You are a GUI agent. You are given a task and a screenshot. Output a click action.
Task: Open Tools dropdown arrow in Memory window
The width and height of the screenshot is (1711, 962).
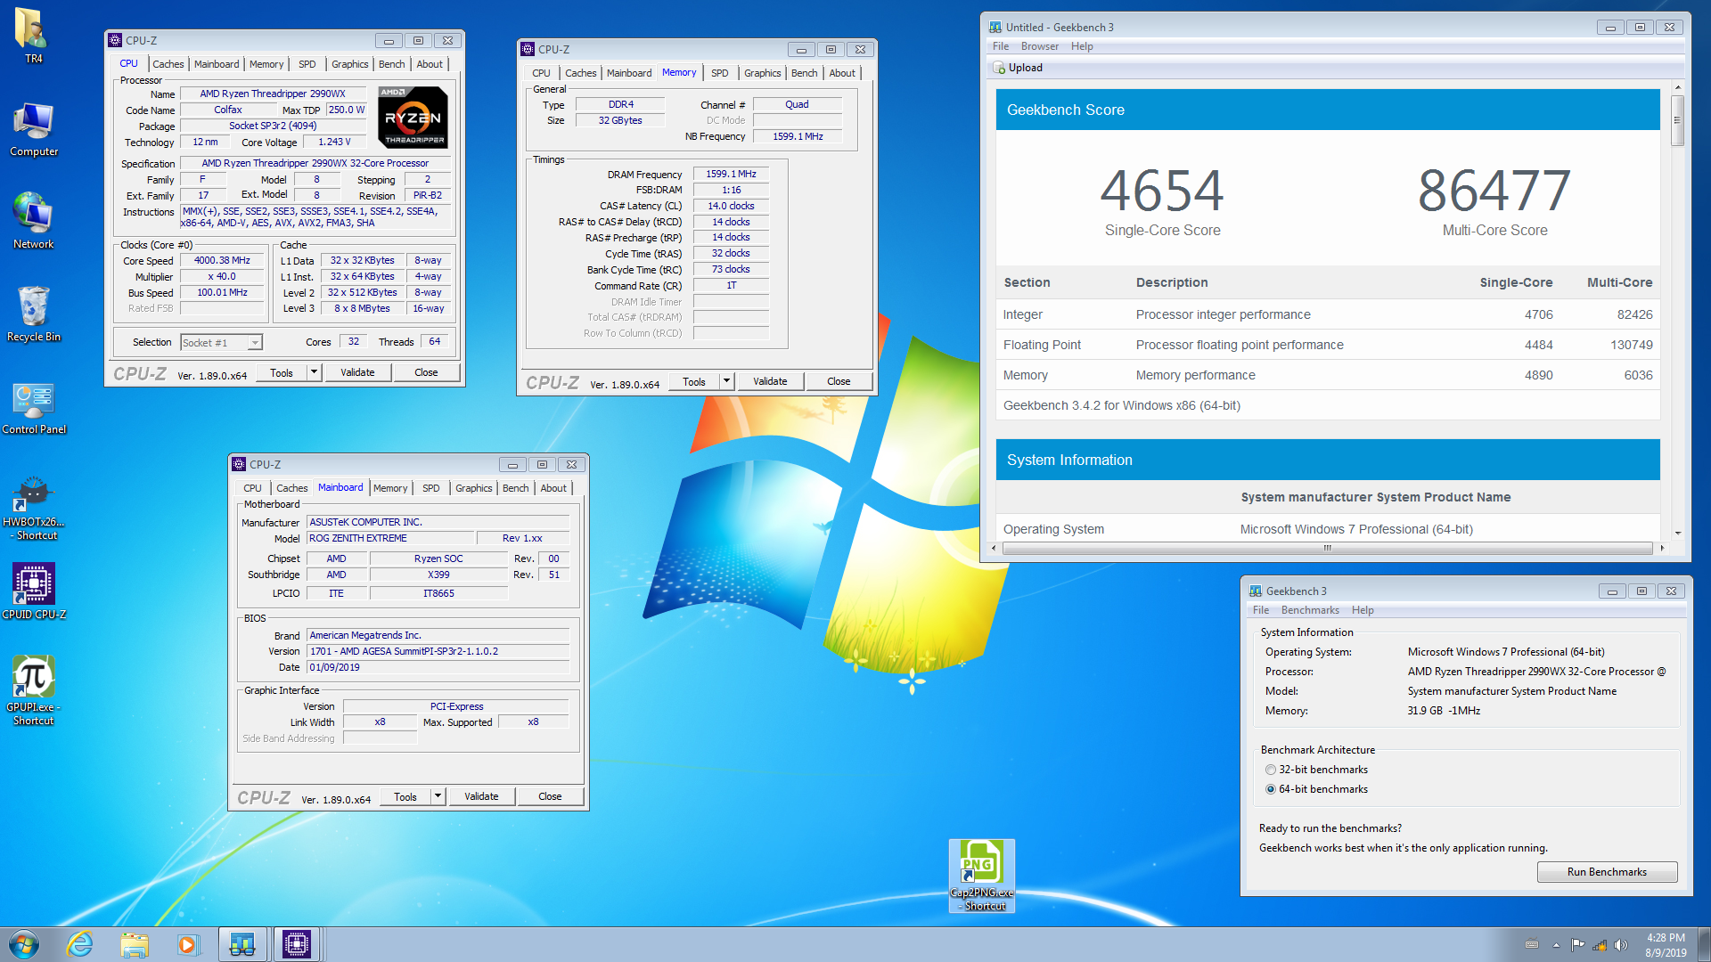tap(726, 381)
